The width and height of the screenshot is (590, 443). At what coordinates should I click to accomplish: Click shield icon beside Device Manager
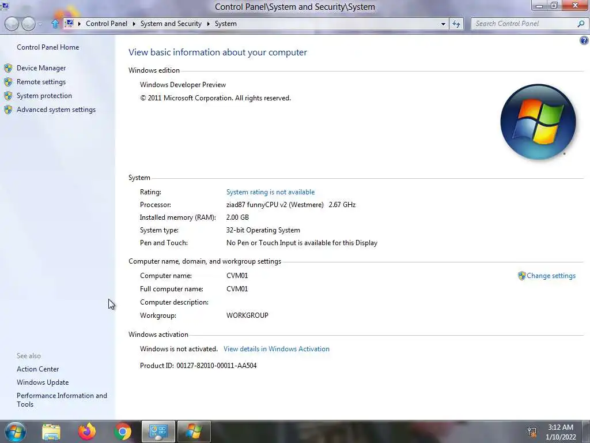pos(8,68)
